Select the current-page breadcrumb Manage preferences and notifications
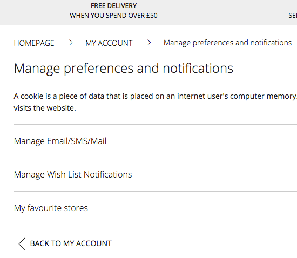Viewport: 297px width, 258px height. [228, 43]
